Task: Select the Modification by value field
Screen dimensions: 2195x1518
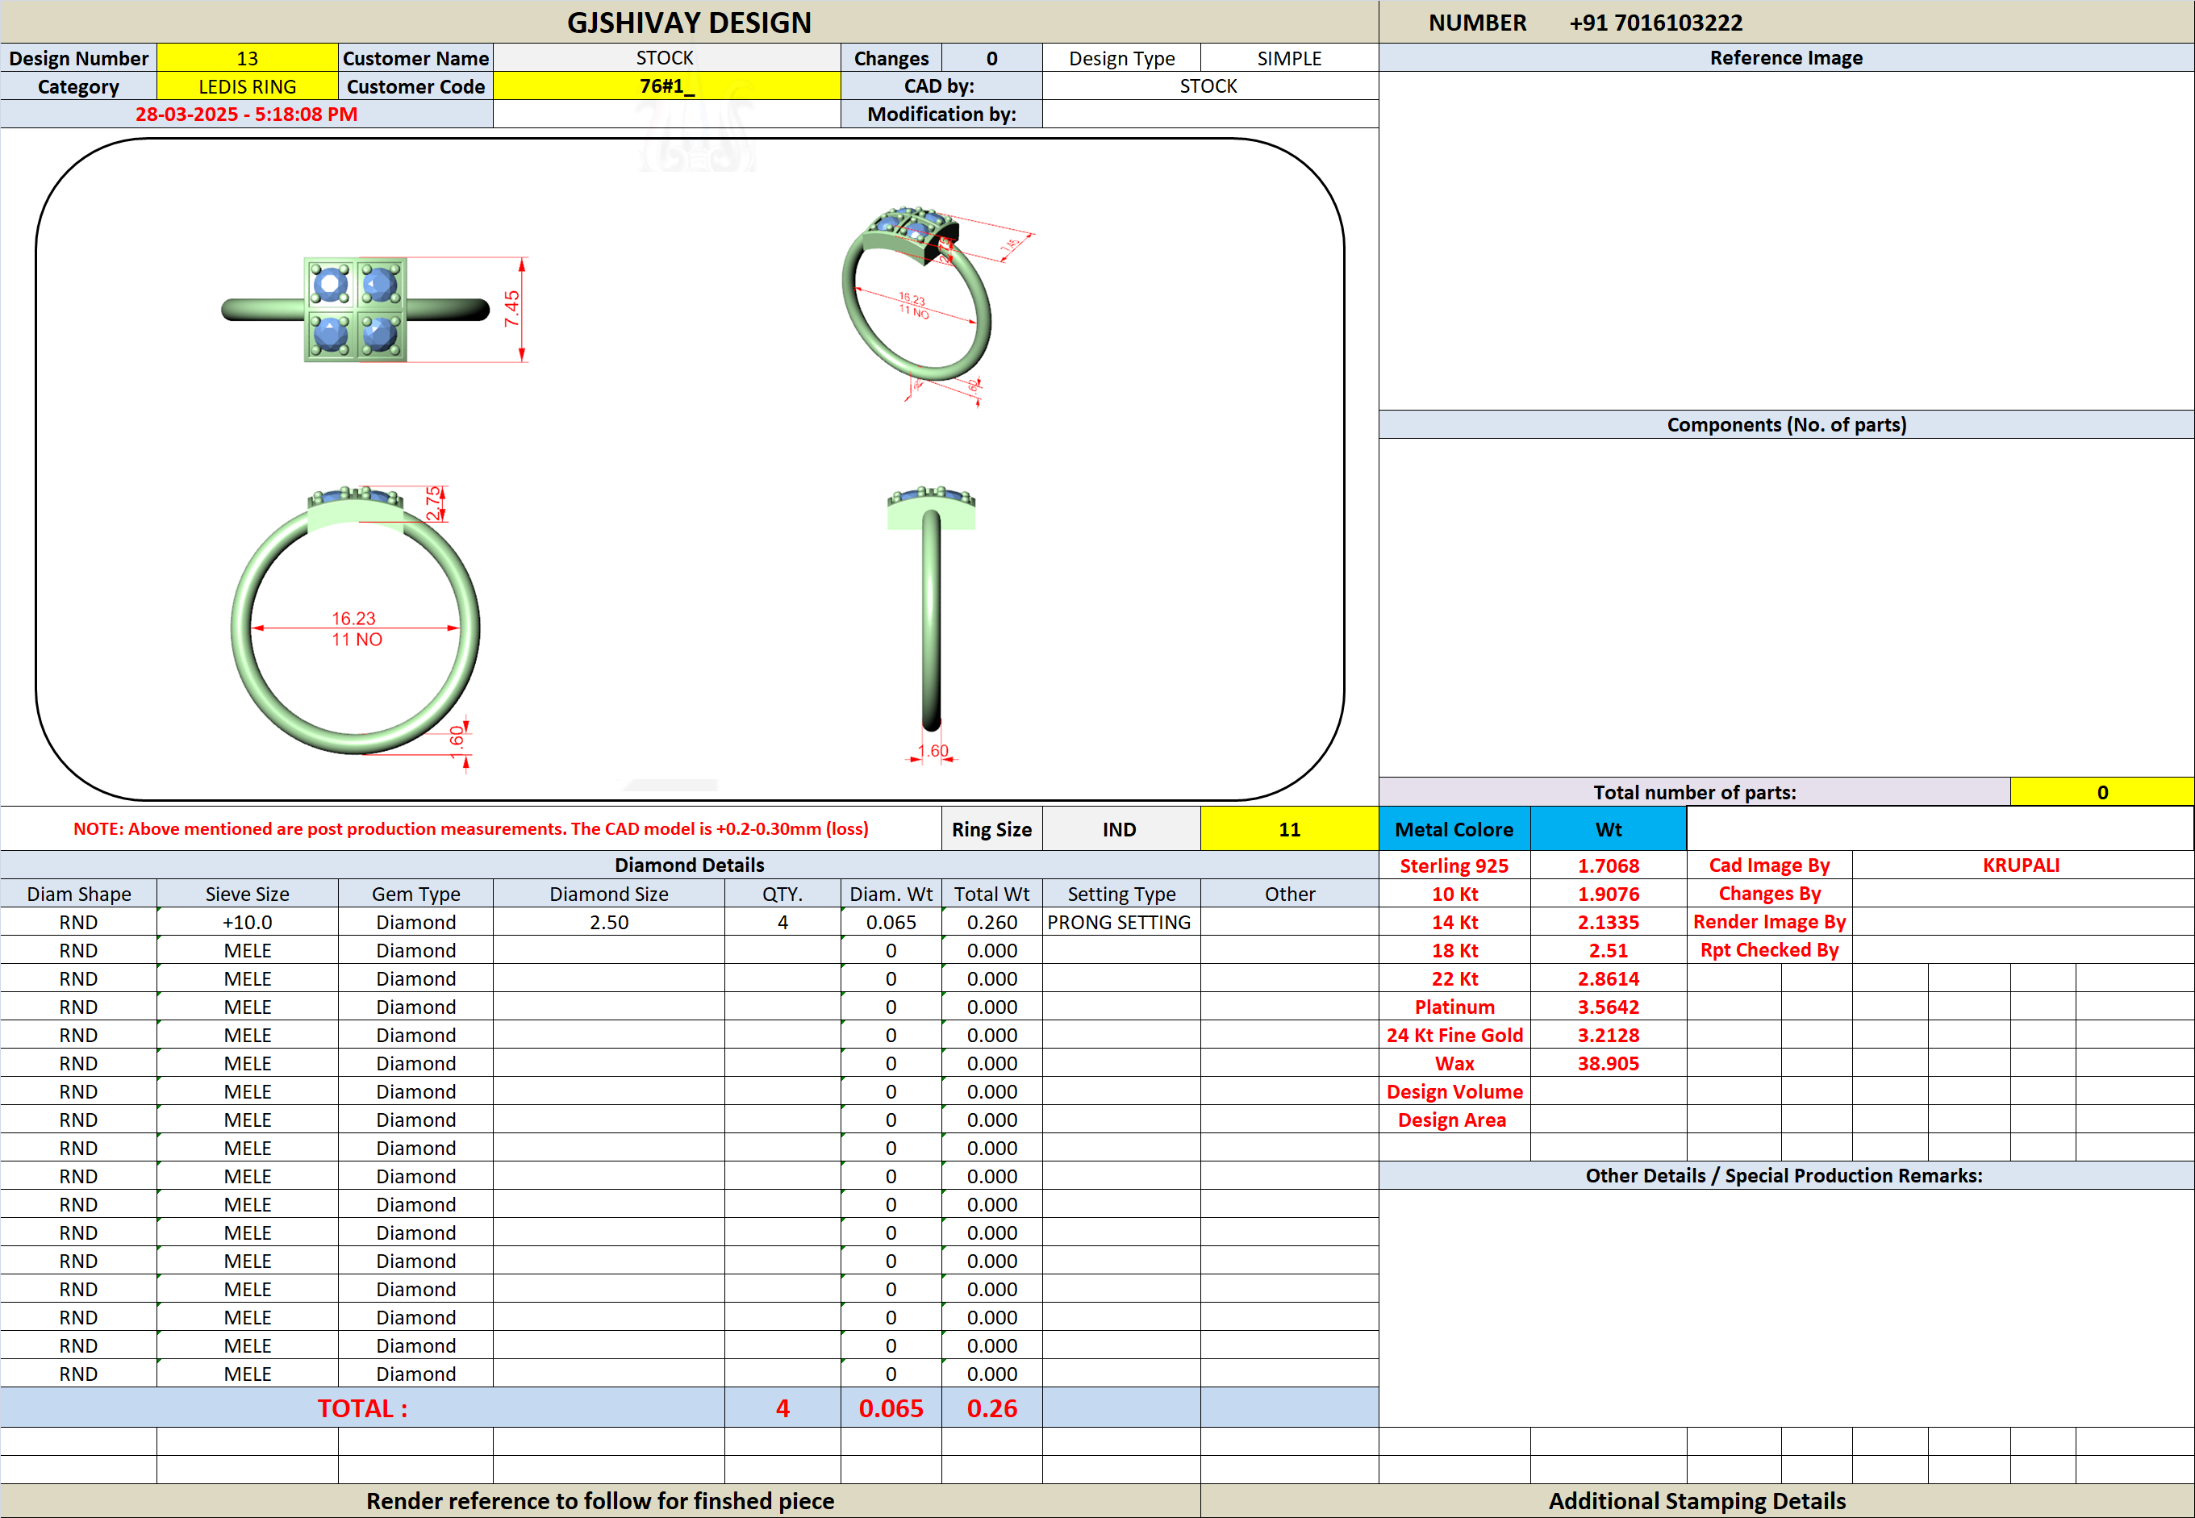Action: click(x=1210, y=115)
